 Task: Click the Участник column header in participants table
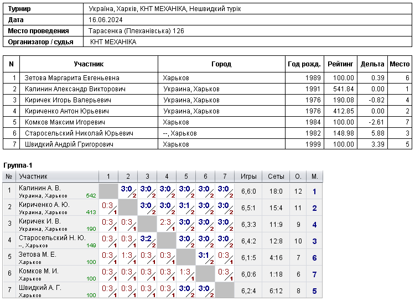[x=89, y=64]
